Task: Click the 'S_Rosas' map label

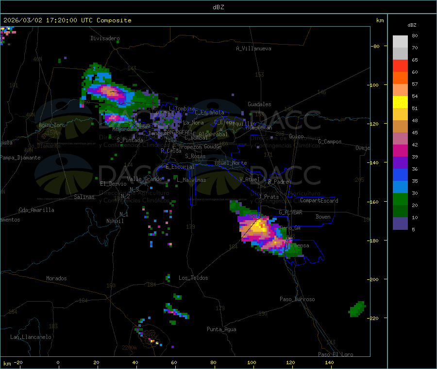Action: coord(195,156)
